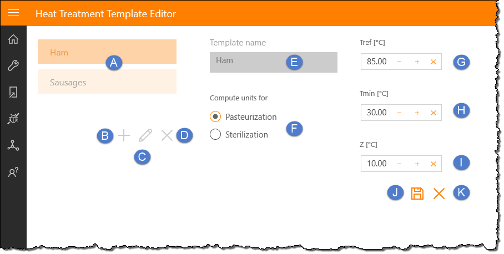Open the wrench settings icon in sidebar

coord(13,66)
